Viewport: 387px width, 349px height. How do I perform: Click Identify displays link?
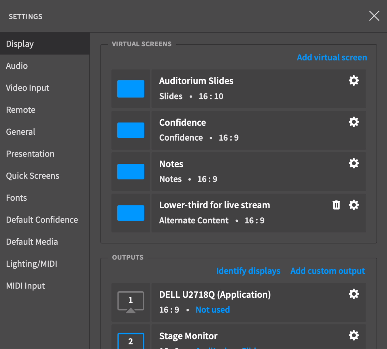point(248,271)
